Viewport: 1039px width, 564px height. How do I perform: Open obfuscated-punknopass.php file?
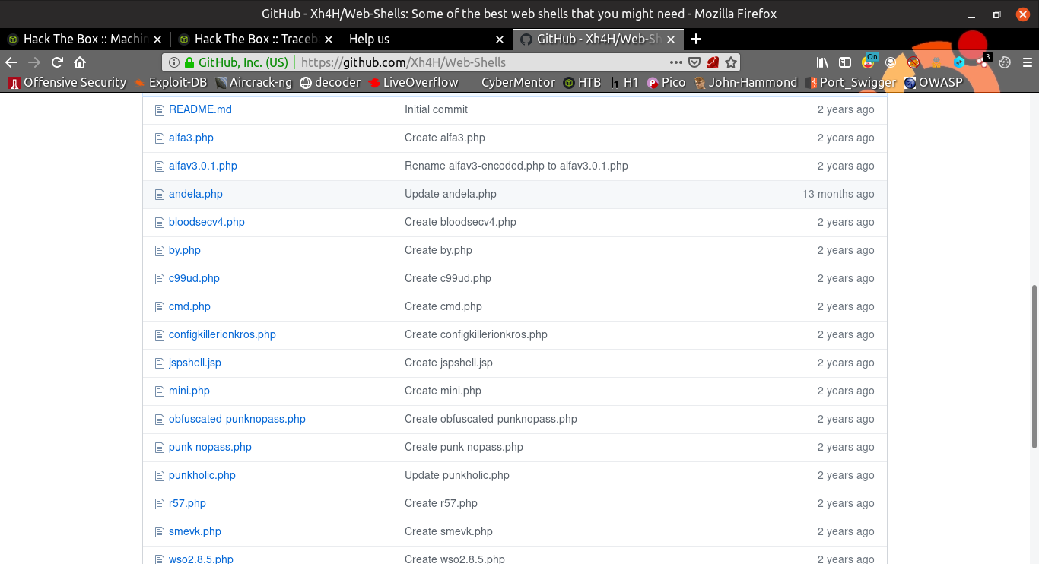click(237, 419)
